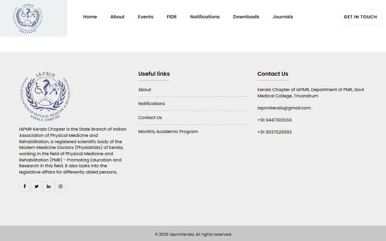Screen dimensions: 386x241
Task: Open the FIDR navigation item
Action: [x=172, y=17]
